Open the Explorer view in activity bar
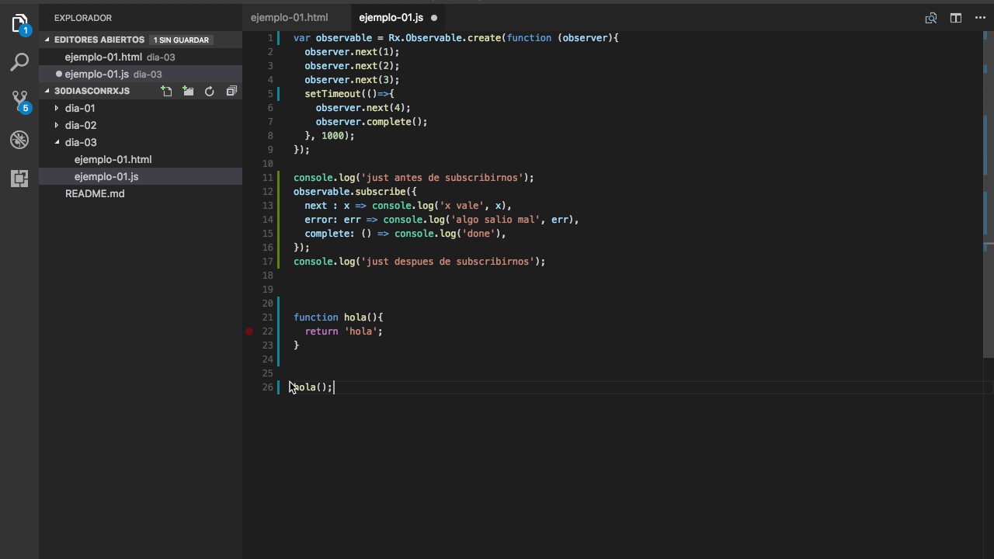The height and width of the screenshot is (559, 994). click(x=19, y=23)
